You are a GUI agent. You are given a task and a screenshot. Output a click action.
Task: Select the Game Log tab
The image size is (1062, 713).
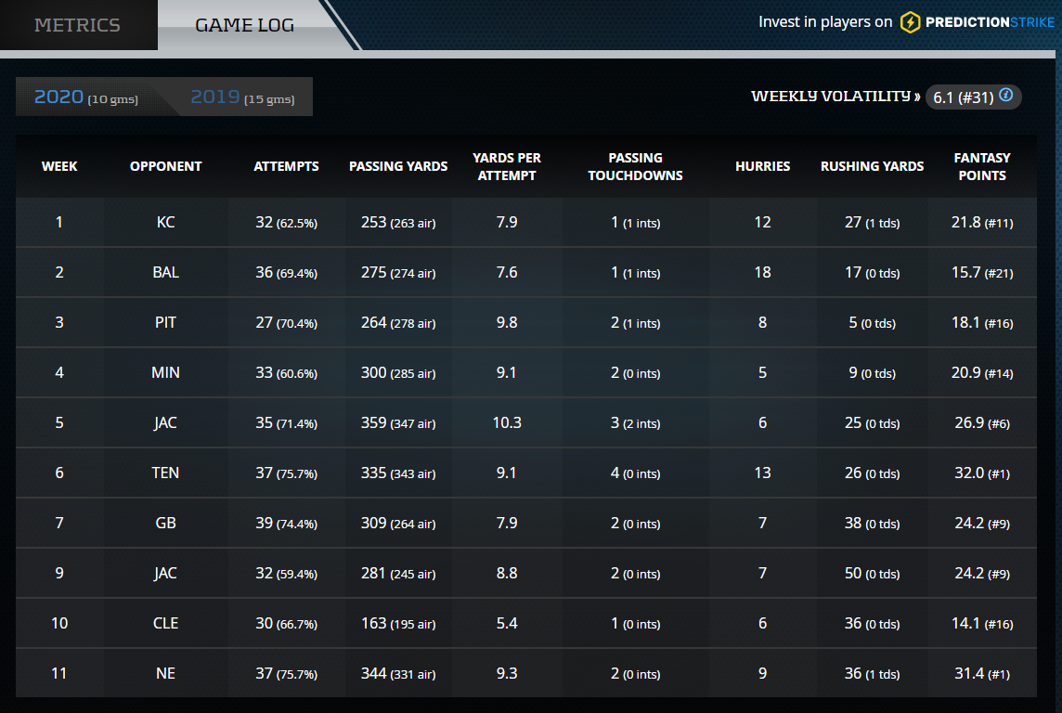244,25
